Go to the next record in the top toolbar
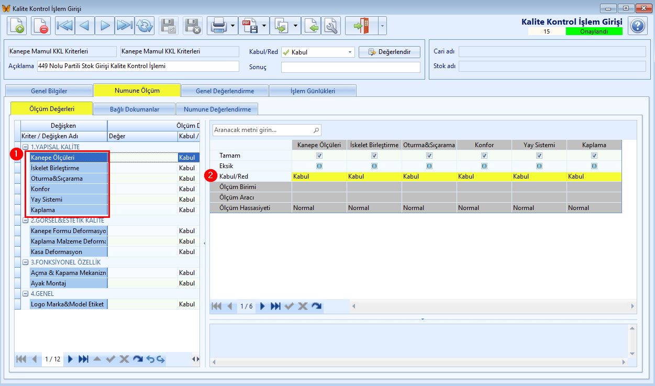The image size is (655, 386). coord(105,26)
